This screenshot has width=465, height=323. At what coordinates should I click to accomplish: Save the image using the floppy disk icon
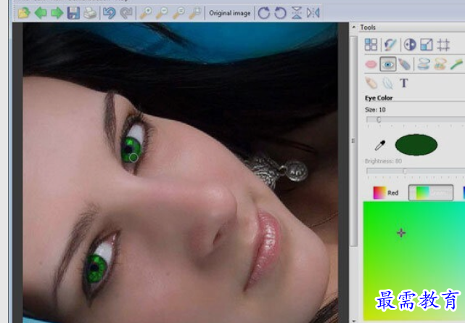(73, 13)
